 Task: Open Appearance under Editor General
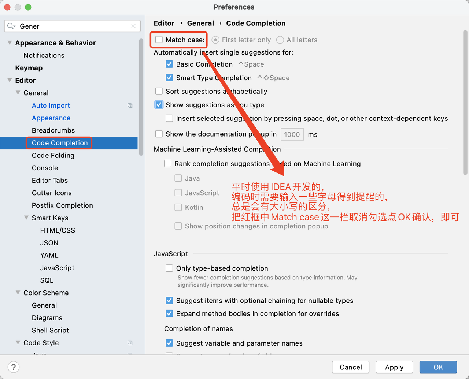(x=51, y=118)
